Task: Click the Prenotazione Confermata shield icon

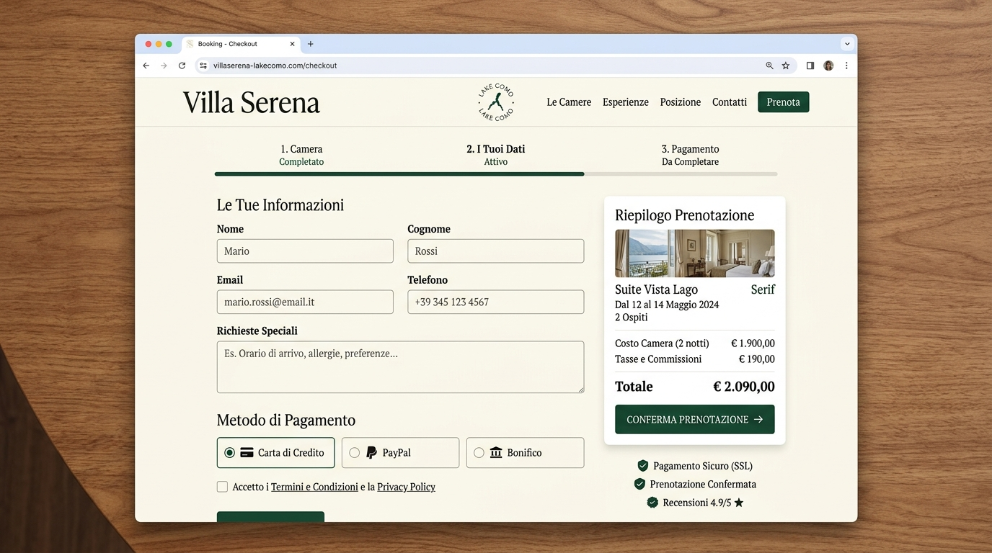Action: pyautogui.click(x=639, y=484)
